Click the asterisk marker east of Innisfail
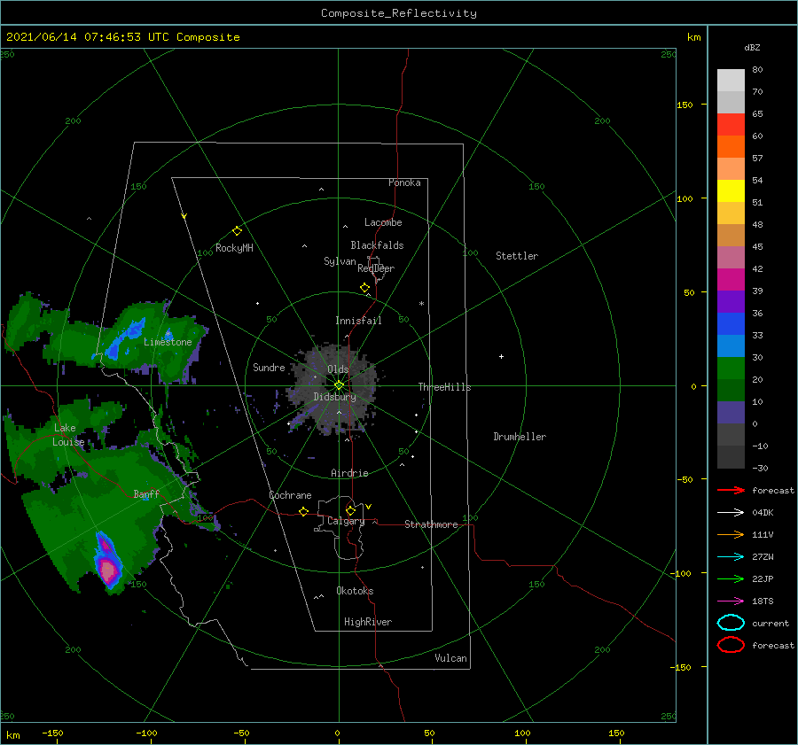Screen dimensions: 798x745 421,304
